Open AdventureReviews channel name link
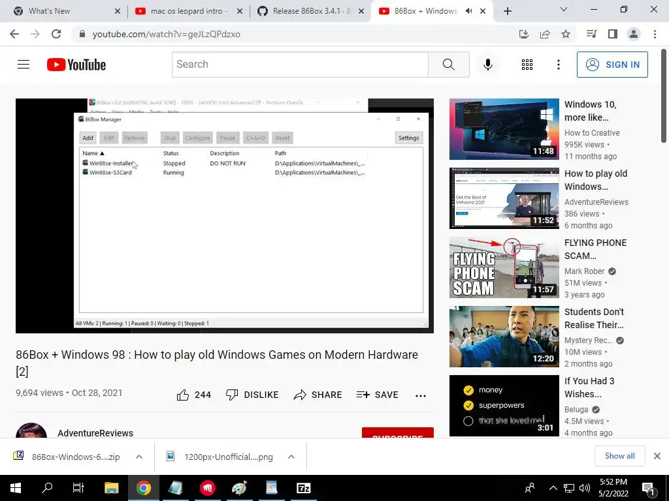 point(95,433)
